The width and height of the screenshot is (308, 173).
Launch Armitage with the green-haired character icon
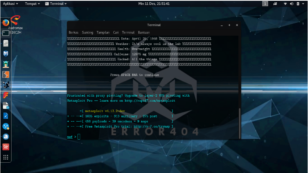pyautogui.click(x=6, y=64)
